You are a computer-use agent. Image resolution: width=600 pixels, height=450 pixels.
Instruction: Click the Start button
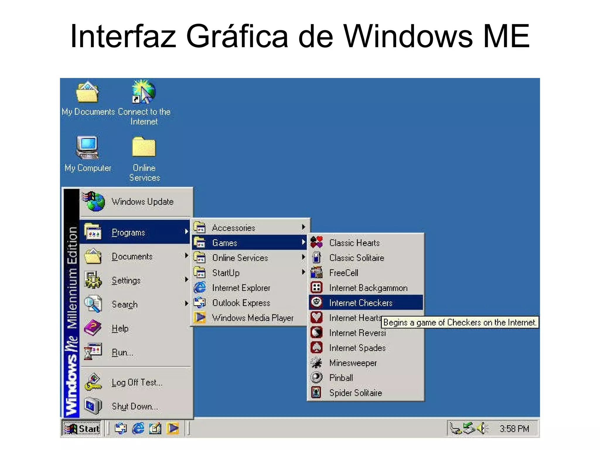point(82,429)
